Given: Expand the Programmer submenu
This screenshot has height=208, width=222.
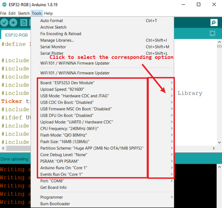Looking at the screenshot, I should [x=102, y=197].
